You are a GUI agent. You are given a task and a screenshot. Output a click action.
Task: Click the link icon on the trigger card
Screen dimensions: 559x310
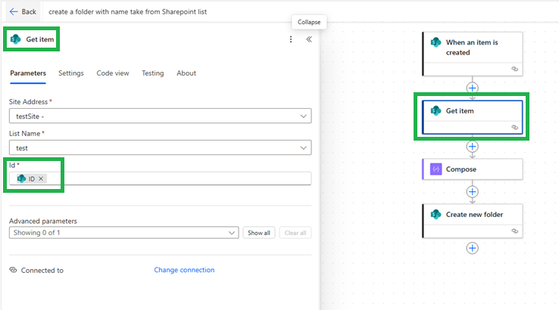(515, 69)
